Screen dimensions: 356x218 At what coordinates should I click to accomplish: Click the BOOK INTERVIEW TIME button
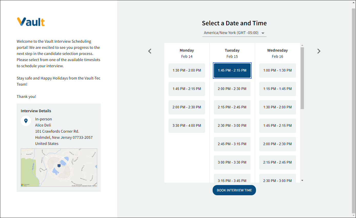[x=234, y=190]
